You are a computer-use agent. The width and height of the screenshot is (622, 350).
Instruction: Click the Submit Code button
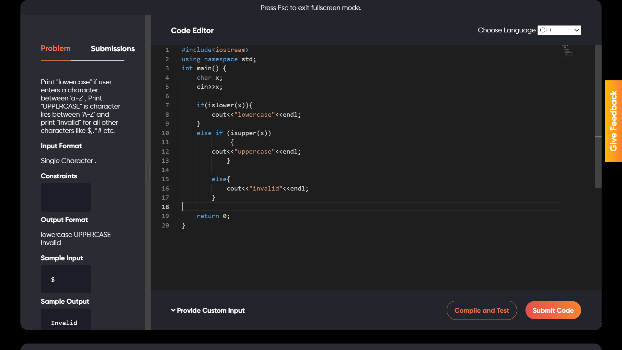click(553, 310)
